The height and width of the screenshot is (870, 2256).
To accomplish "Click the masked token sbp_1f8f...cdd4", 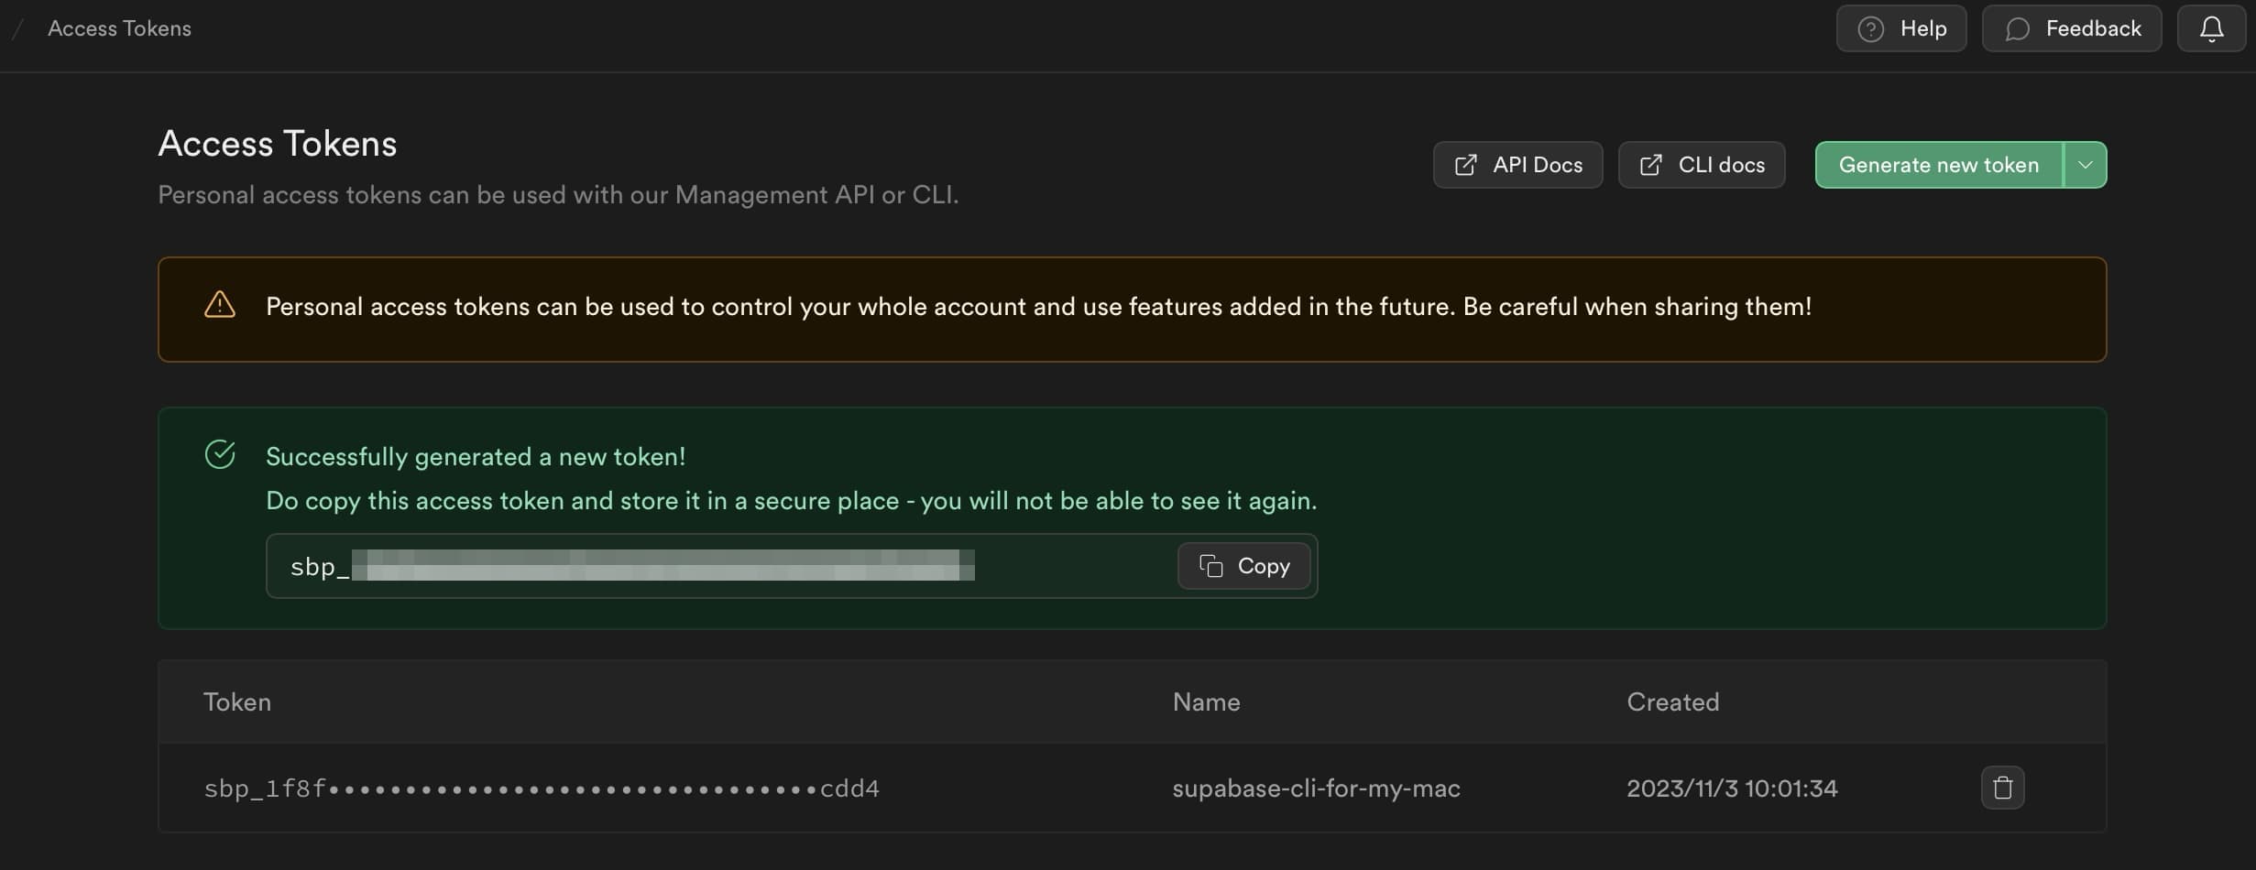I will (542, 788).
